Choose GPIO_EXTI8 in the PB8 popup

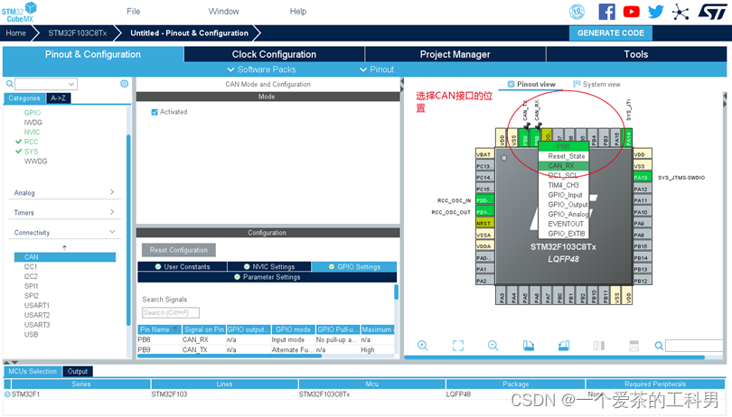[x=566, y=233]
